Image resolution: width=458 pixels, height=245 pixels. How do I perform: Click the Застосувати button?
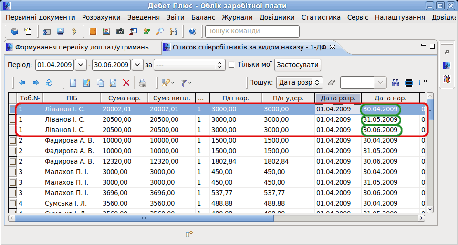[x=297, y=65]
